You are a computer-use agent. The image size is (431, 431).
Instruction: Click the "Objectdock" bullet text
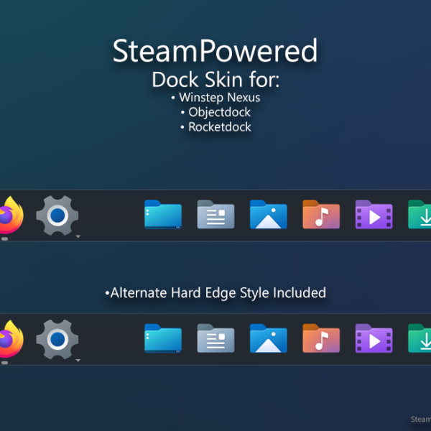pos(219,113)
